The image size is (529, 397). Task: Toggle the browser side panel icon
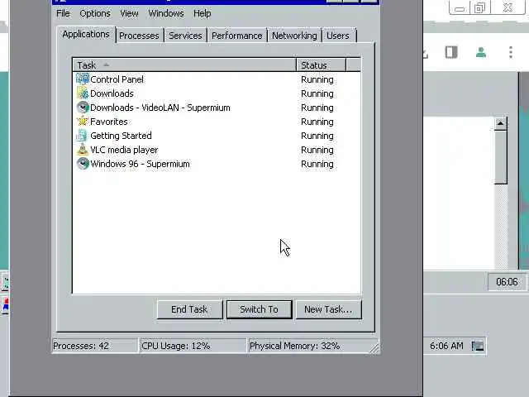(451, 52)
